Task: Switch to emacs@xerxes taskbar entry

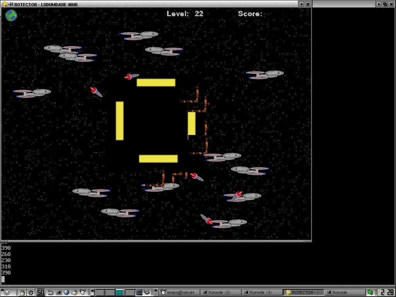Action: (x=179, y=292)
